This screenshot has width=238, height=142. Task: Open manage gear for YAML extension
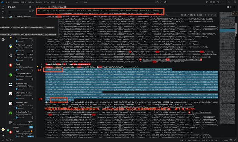[x=32, y=70]
